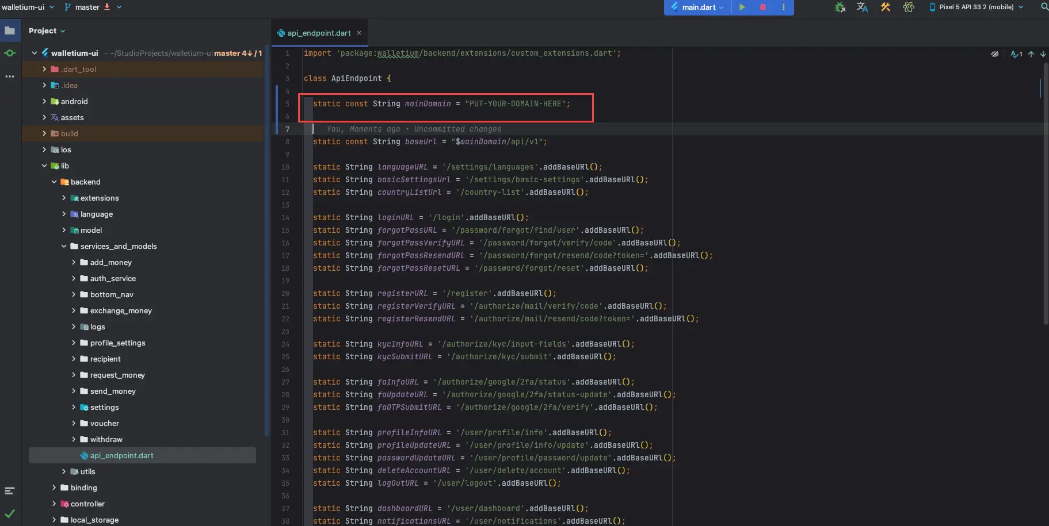Click the More tool windows ellipsis icon
Image resolution: width=1049 pixels, height=526 pixels.
10,76
